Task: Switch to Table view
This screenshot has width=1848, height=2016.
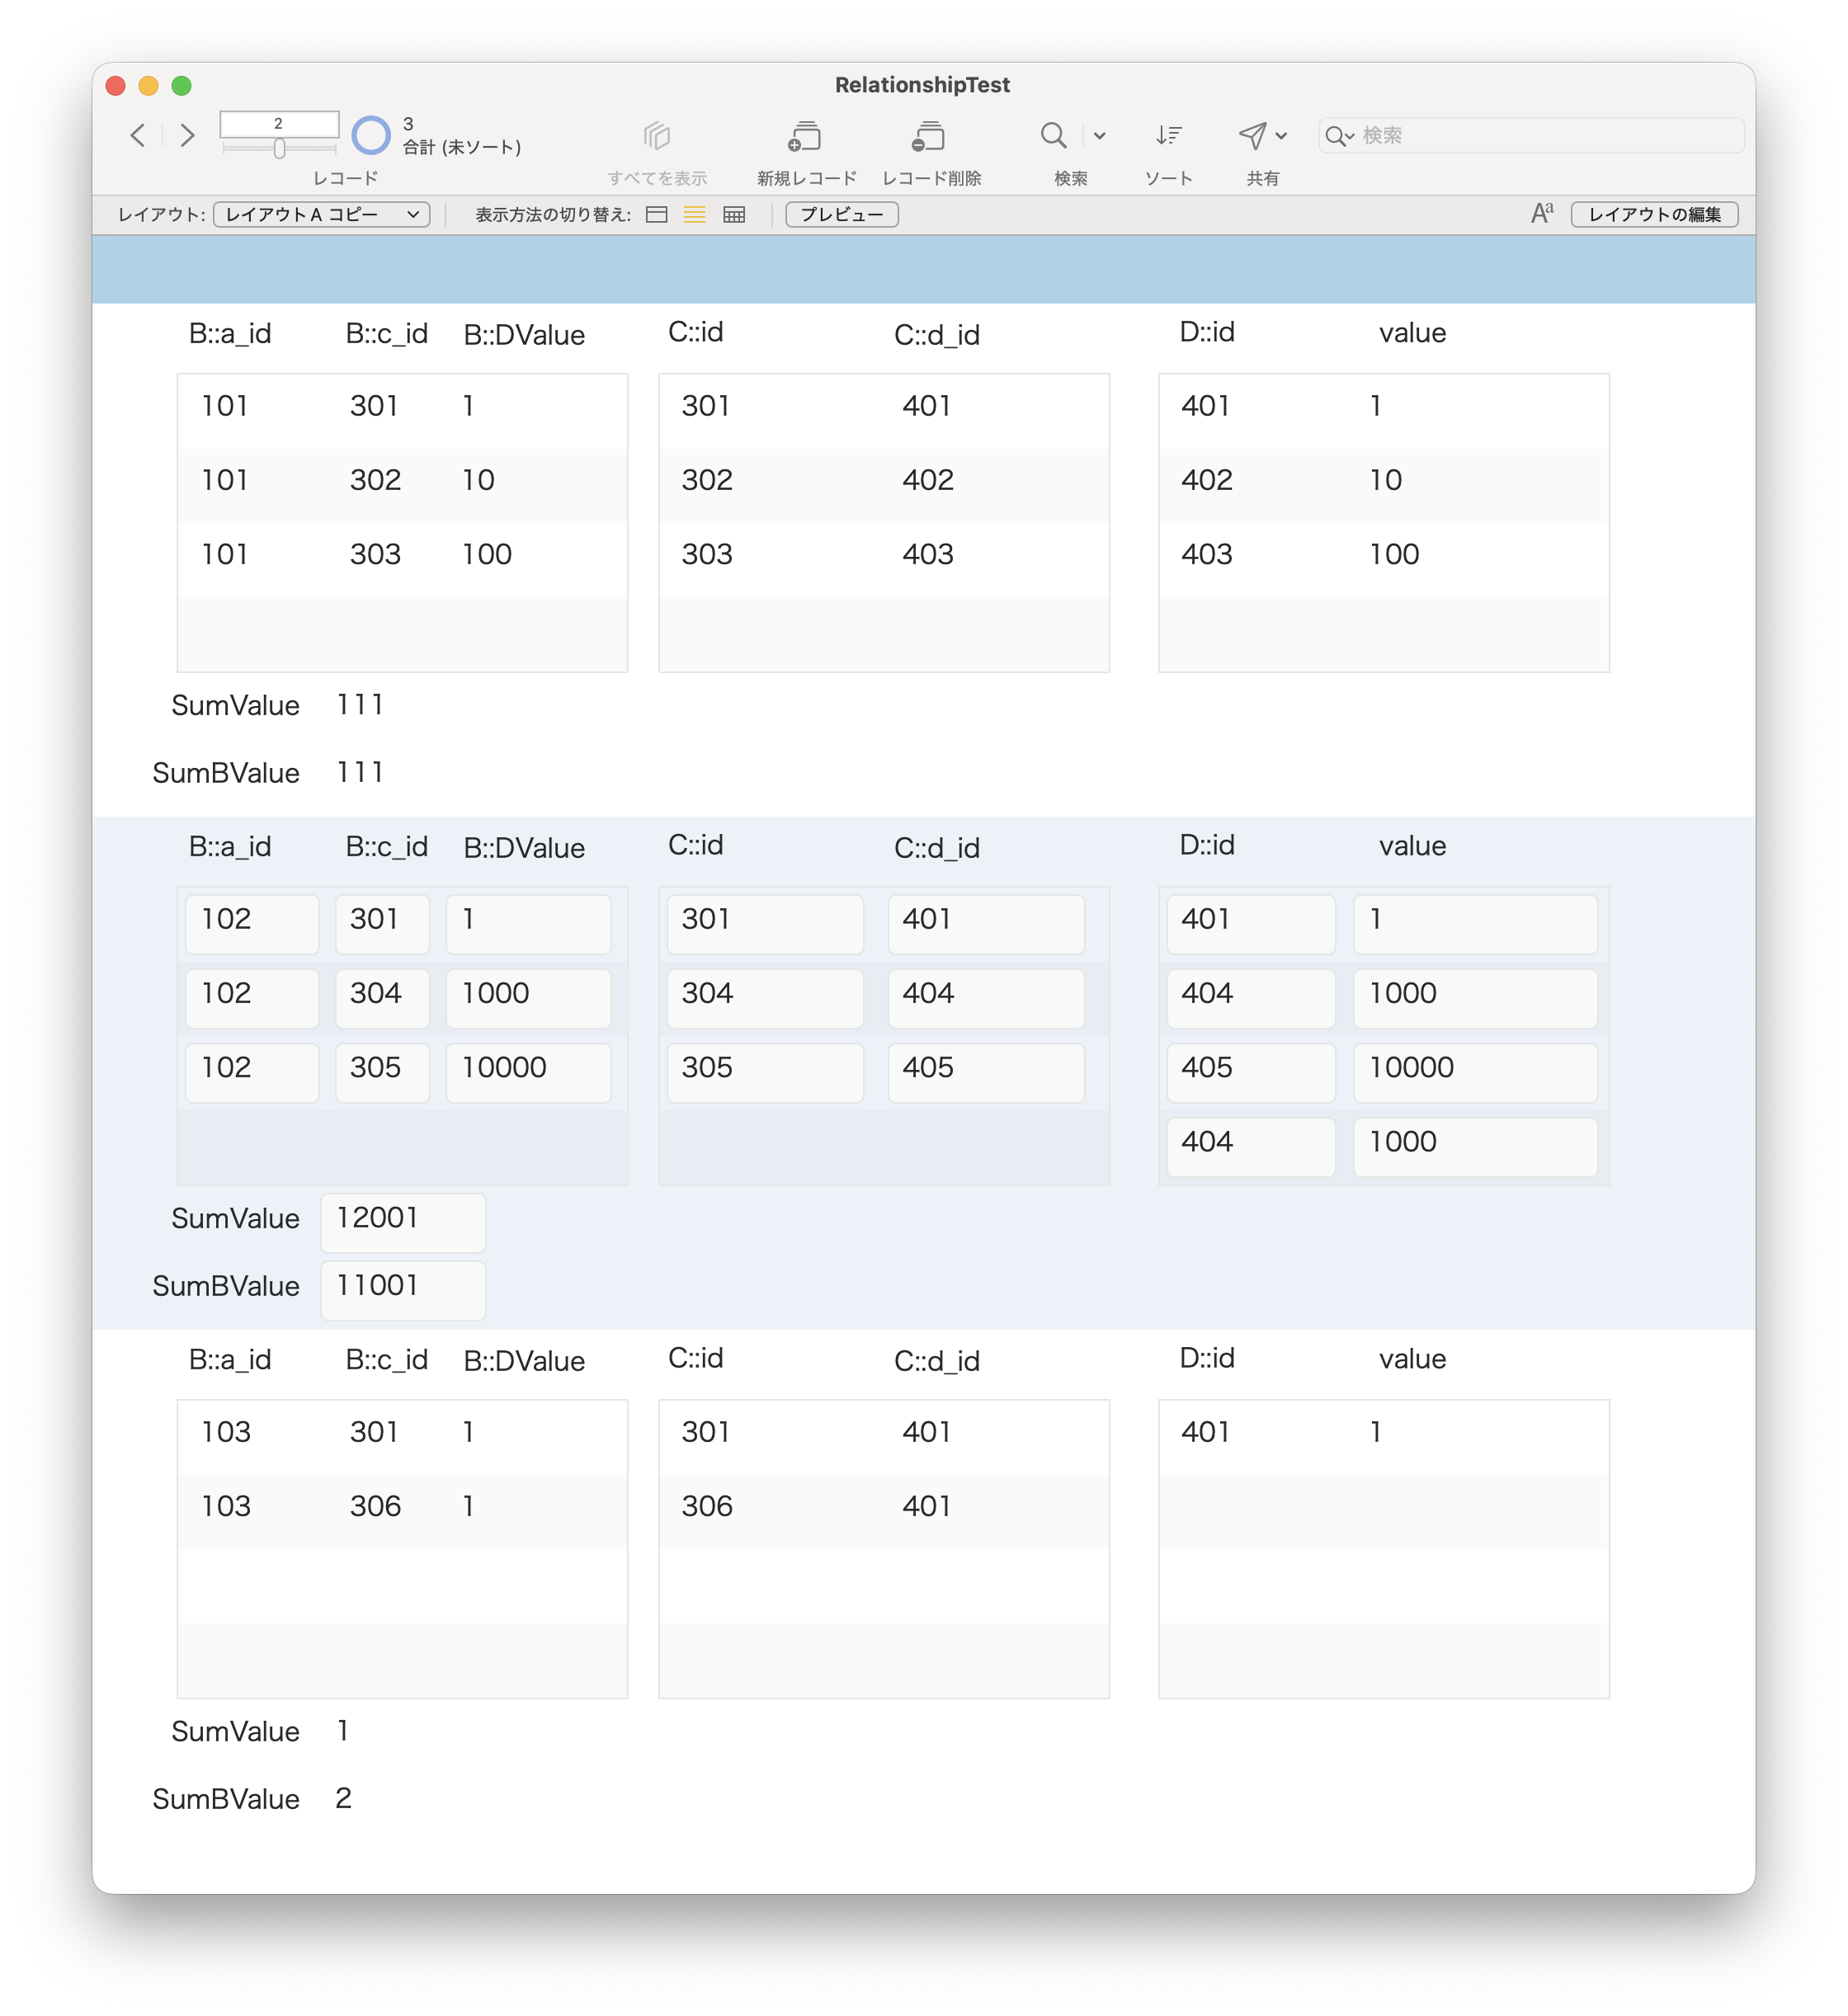Action: 734,215
